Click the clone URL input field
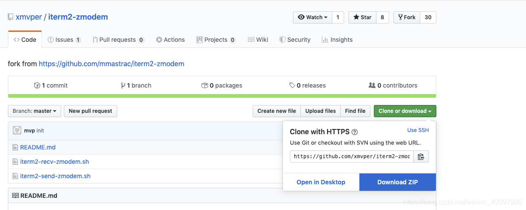The width and height of the screenshot is (526, 210). (x=352, y=156)
